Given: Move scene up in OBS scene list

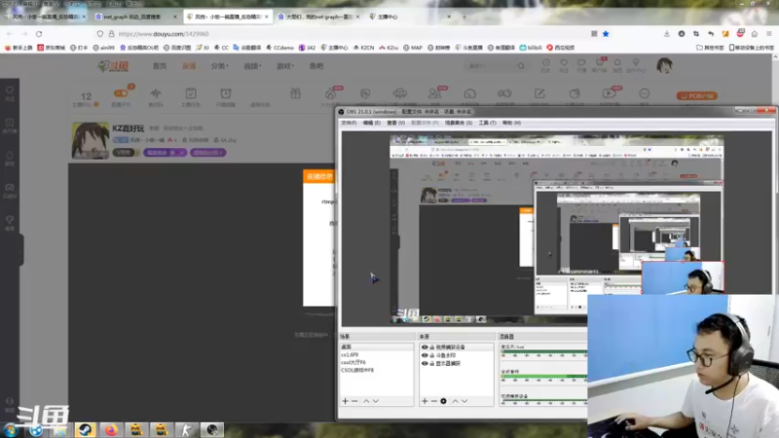Looking at the screenshot, I should 366,401.
